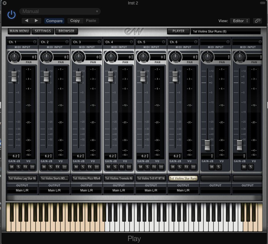Open FX panel for Ch. 2
Viewport: 268px width, 244px height.
tap(57, 167)
